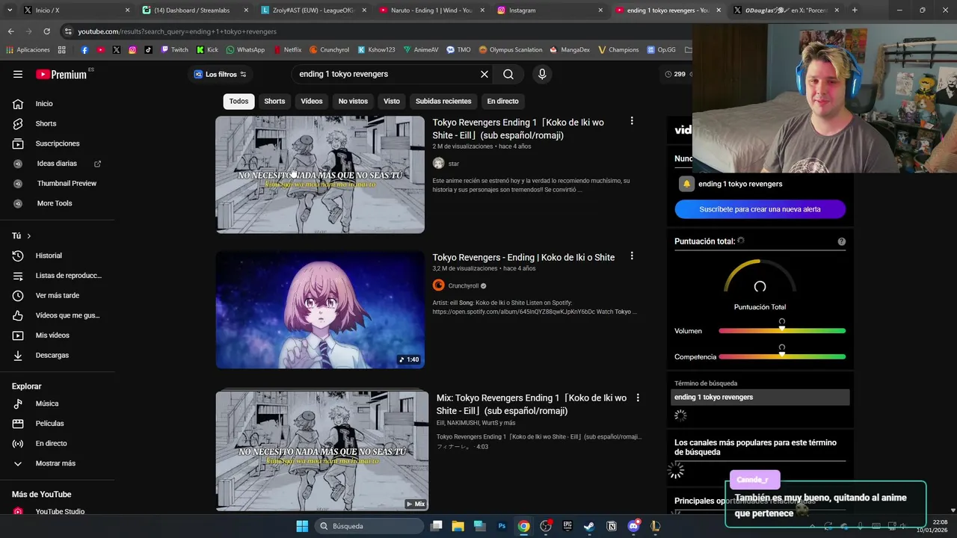The width and height of the screenshot is (957, 538).
Task: Open Discord from the taskbar
Action: pyautogui.click(x=633, y=526)
